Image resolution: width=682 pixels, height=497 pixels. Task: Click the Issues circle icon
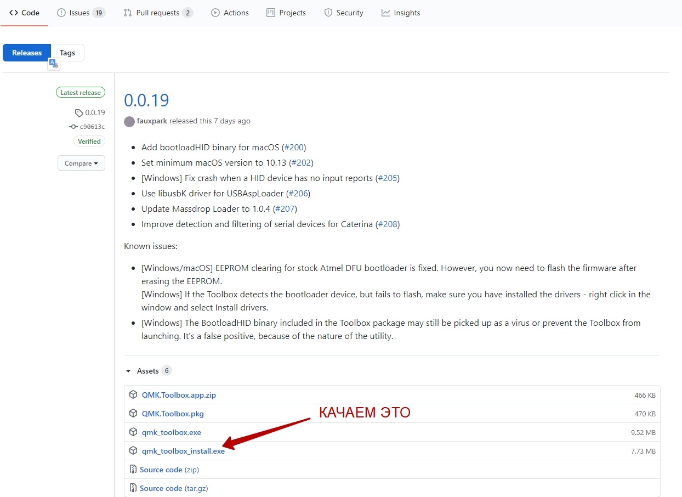pyautogui.click(x=61, y=13)
